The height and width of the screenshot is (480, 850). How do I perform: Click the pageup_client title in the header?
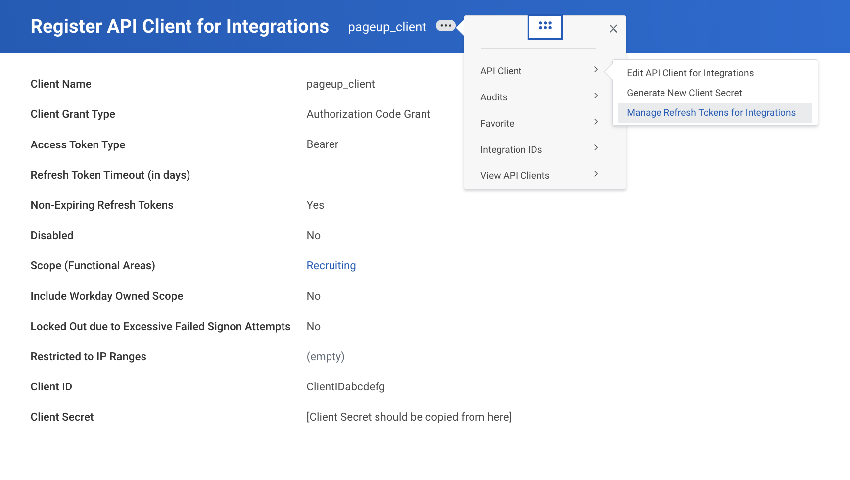(387, 27)
